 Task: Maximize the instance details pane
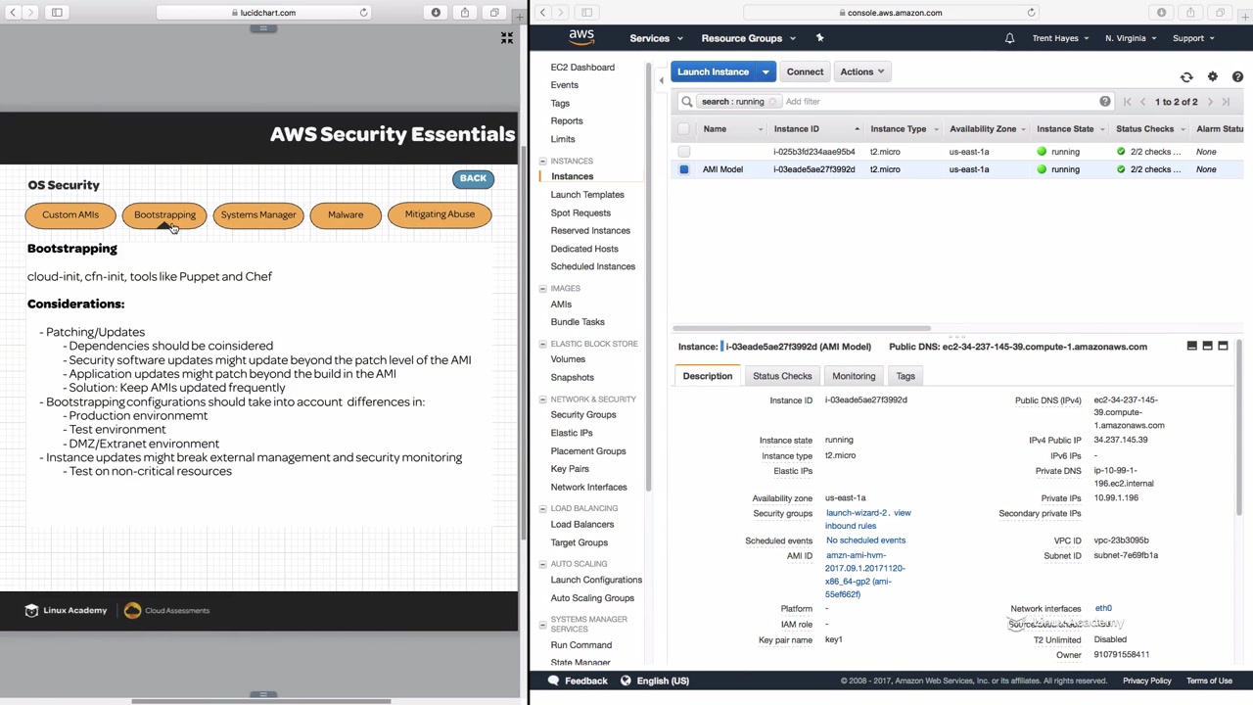pos(1223,346)
